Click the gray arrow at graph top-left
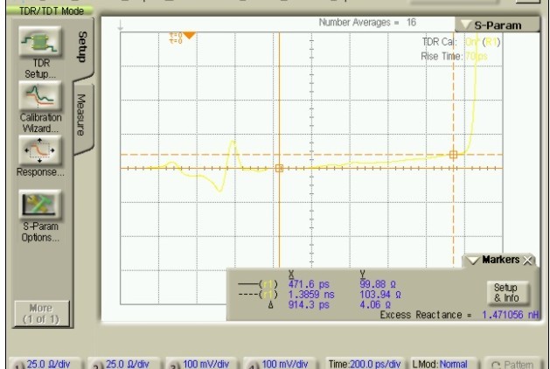Image resolution: width=550 pixels, height=369 pixels. (121, 25)
